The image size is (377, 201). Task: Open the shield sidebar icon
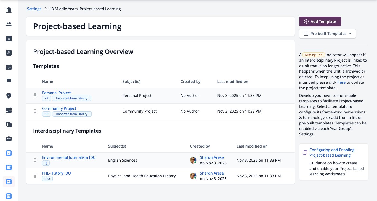9,96
